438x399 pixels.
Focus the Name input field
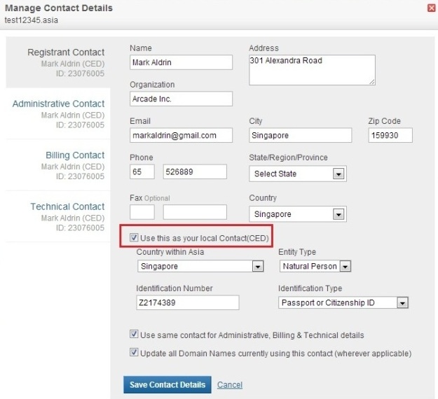(x=181, y=62)
